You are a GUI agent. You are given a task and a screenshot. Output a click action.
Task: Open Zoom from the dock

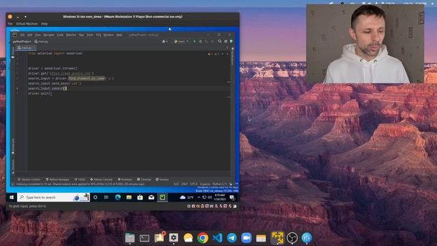click(x=246, y=238)
